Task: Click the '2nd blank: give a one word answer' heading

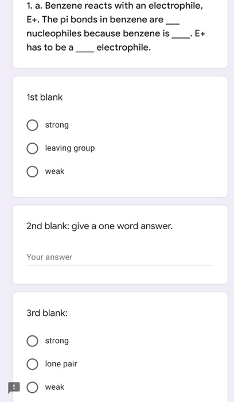Action: click(100, 226)
